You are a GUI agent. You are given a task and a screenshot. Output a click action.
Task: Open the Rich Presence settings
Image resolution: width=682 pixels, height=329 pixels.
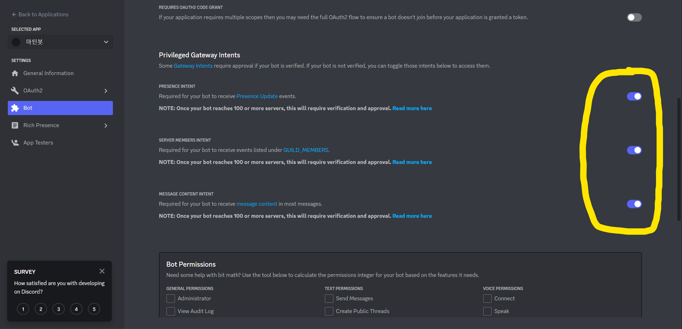click(60, 125)
